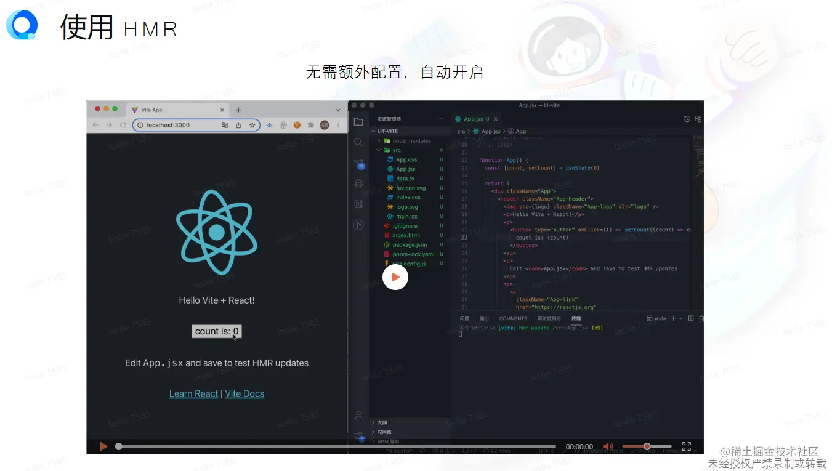Switch to the 输出 panel tab
The width and height of the screenshot is (832, 471).
[484, 318]
